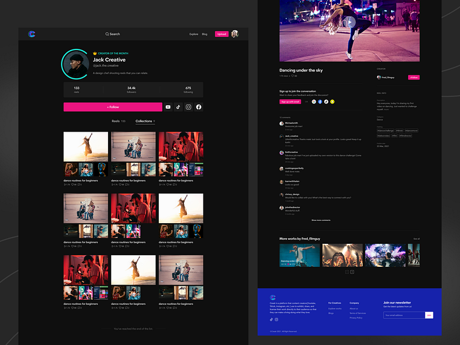Screen dimensions: 460x345
Task: Click the #debutvideo hashtag
Action: click(x=384, y=136)
